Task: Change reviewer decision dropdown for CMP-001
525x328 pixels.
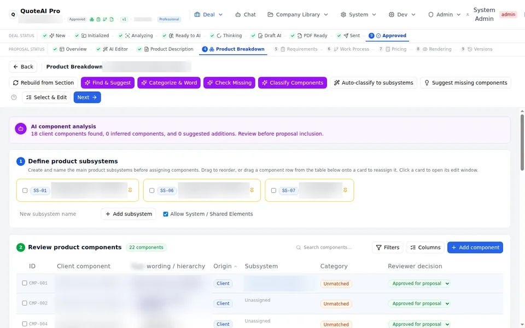Action: pyautogui.click(x=419, y=284)
